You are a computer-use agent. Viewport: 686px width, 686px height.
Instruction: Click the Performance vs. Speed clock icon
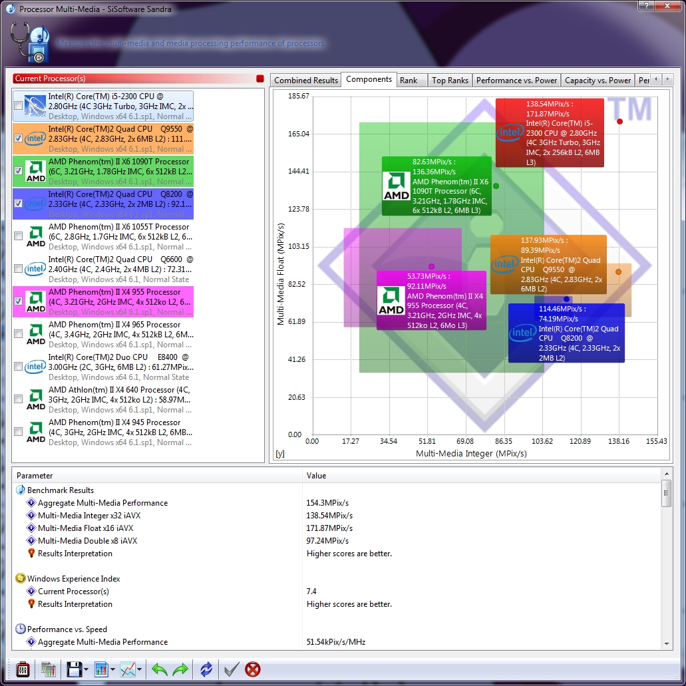tap(21, 629)
